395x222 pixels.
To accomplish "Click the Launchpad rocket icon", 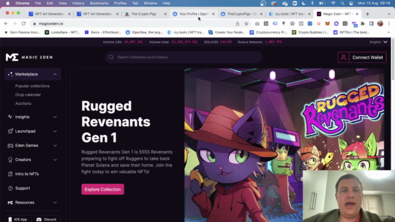I will point(10,131).
